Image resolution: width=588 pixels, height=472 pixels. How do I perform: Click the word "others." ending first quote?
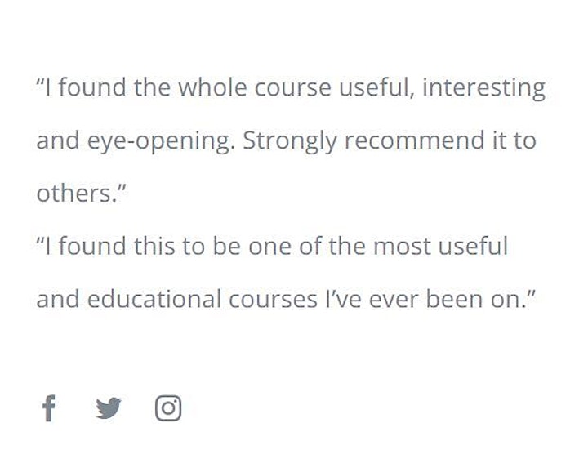(82, 193)
